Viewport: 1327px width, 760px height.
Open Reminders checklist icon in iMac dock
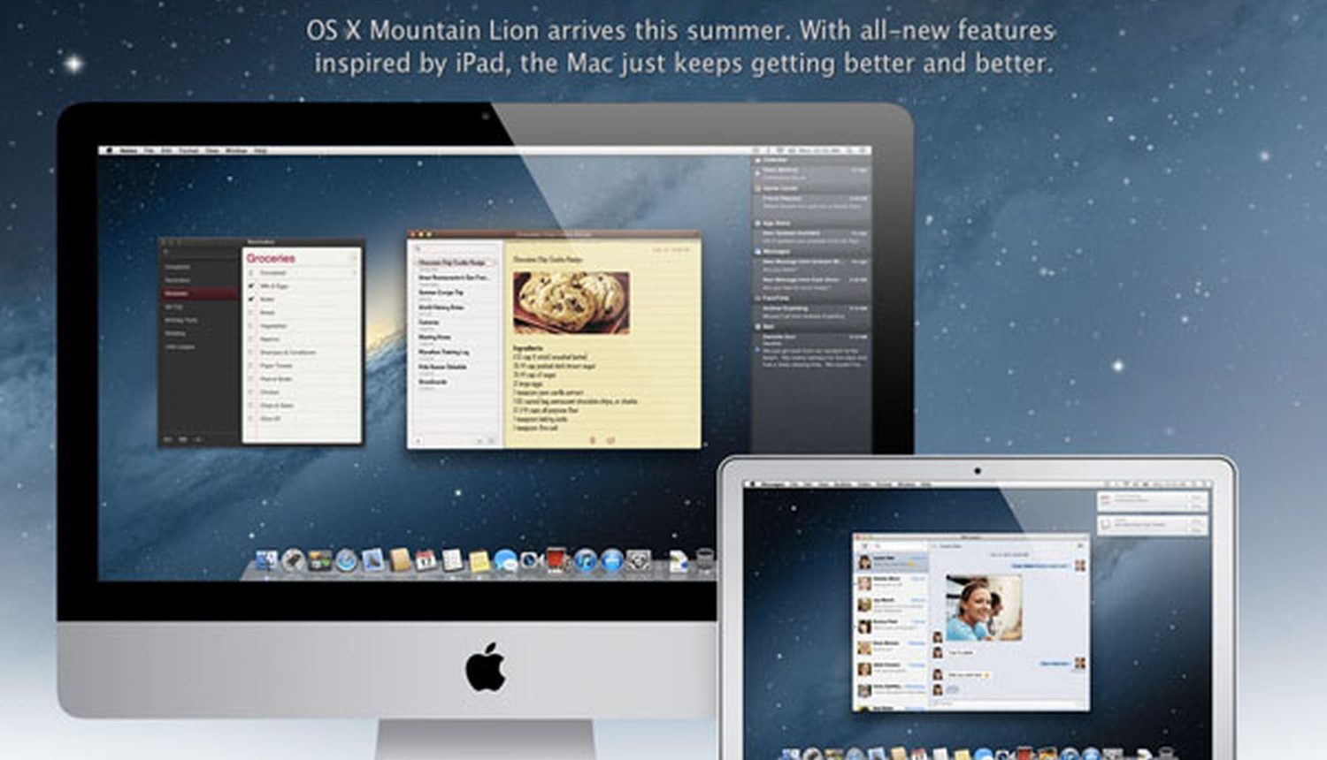tap(452, 560)
